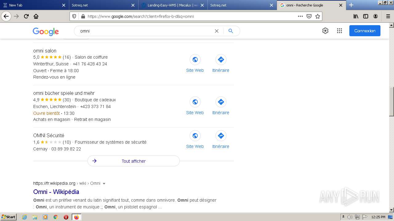Run search with the magnifier icon
The width and height of the screenshot is (394, 221).
(231, 31)
